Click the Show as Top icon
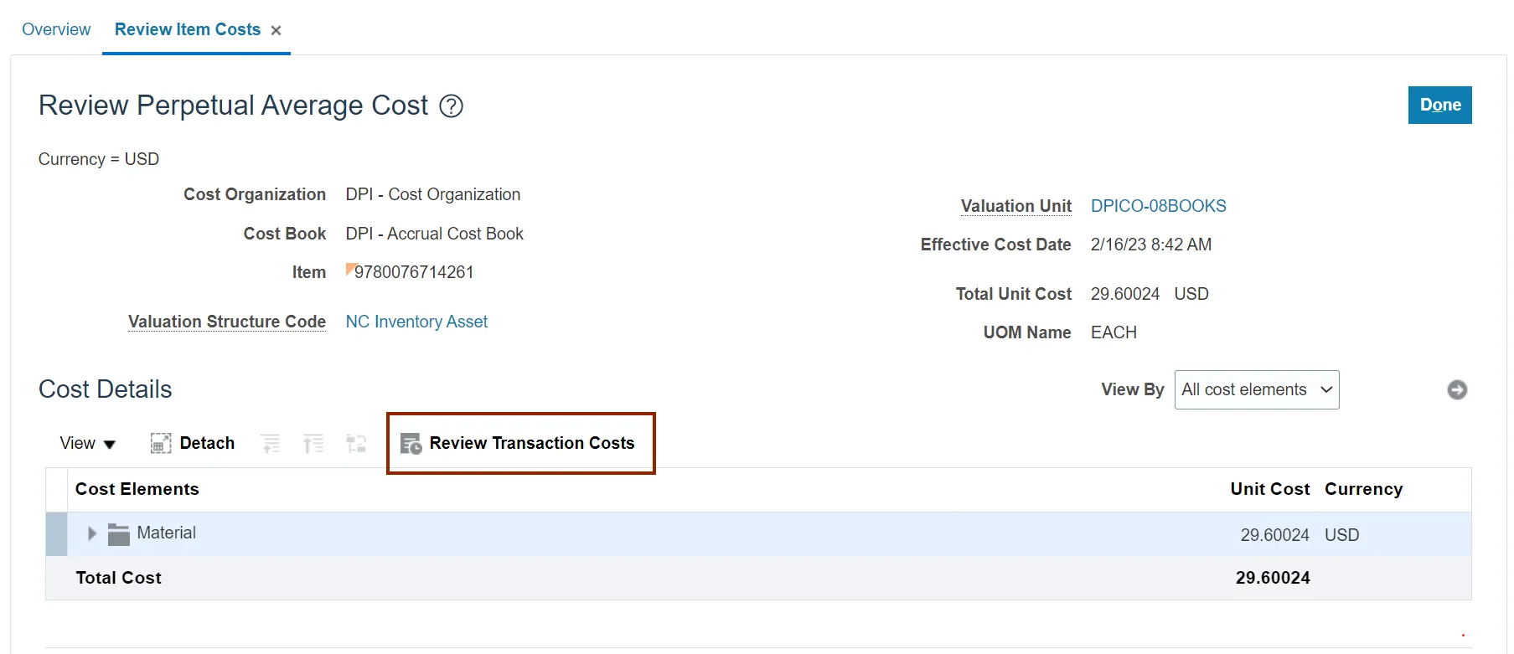The width and height of the screenshot is (1514, 654). [x=356, y=443]
